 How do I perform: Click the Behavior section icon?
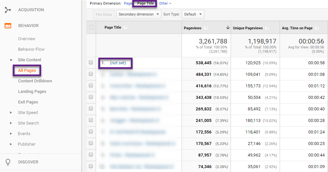(8, 26)
